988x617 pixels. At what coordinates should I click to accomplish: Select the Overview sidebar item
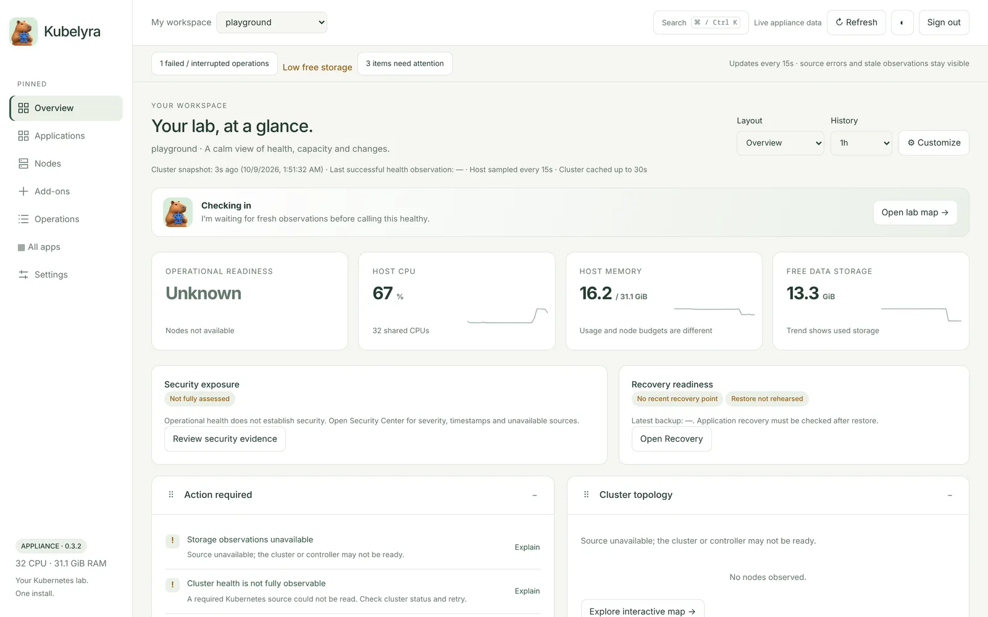[x=66, y=108]
